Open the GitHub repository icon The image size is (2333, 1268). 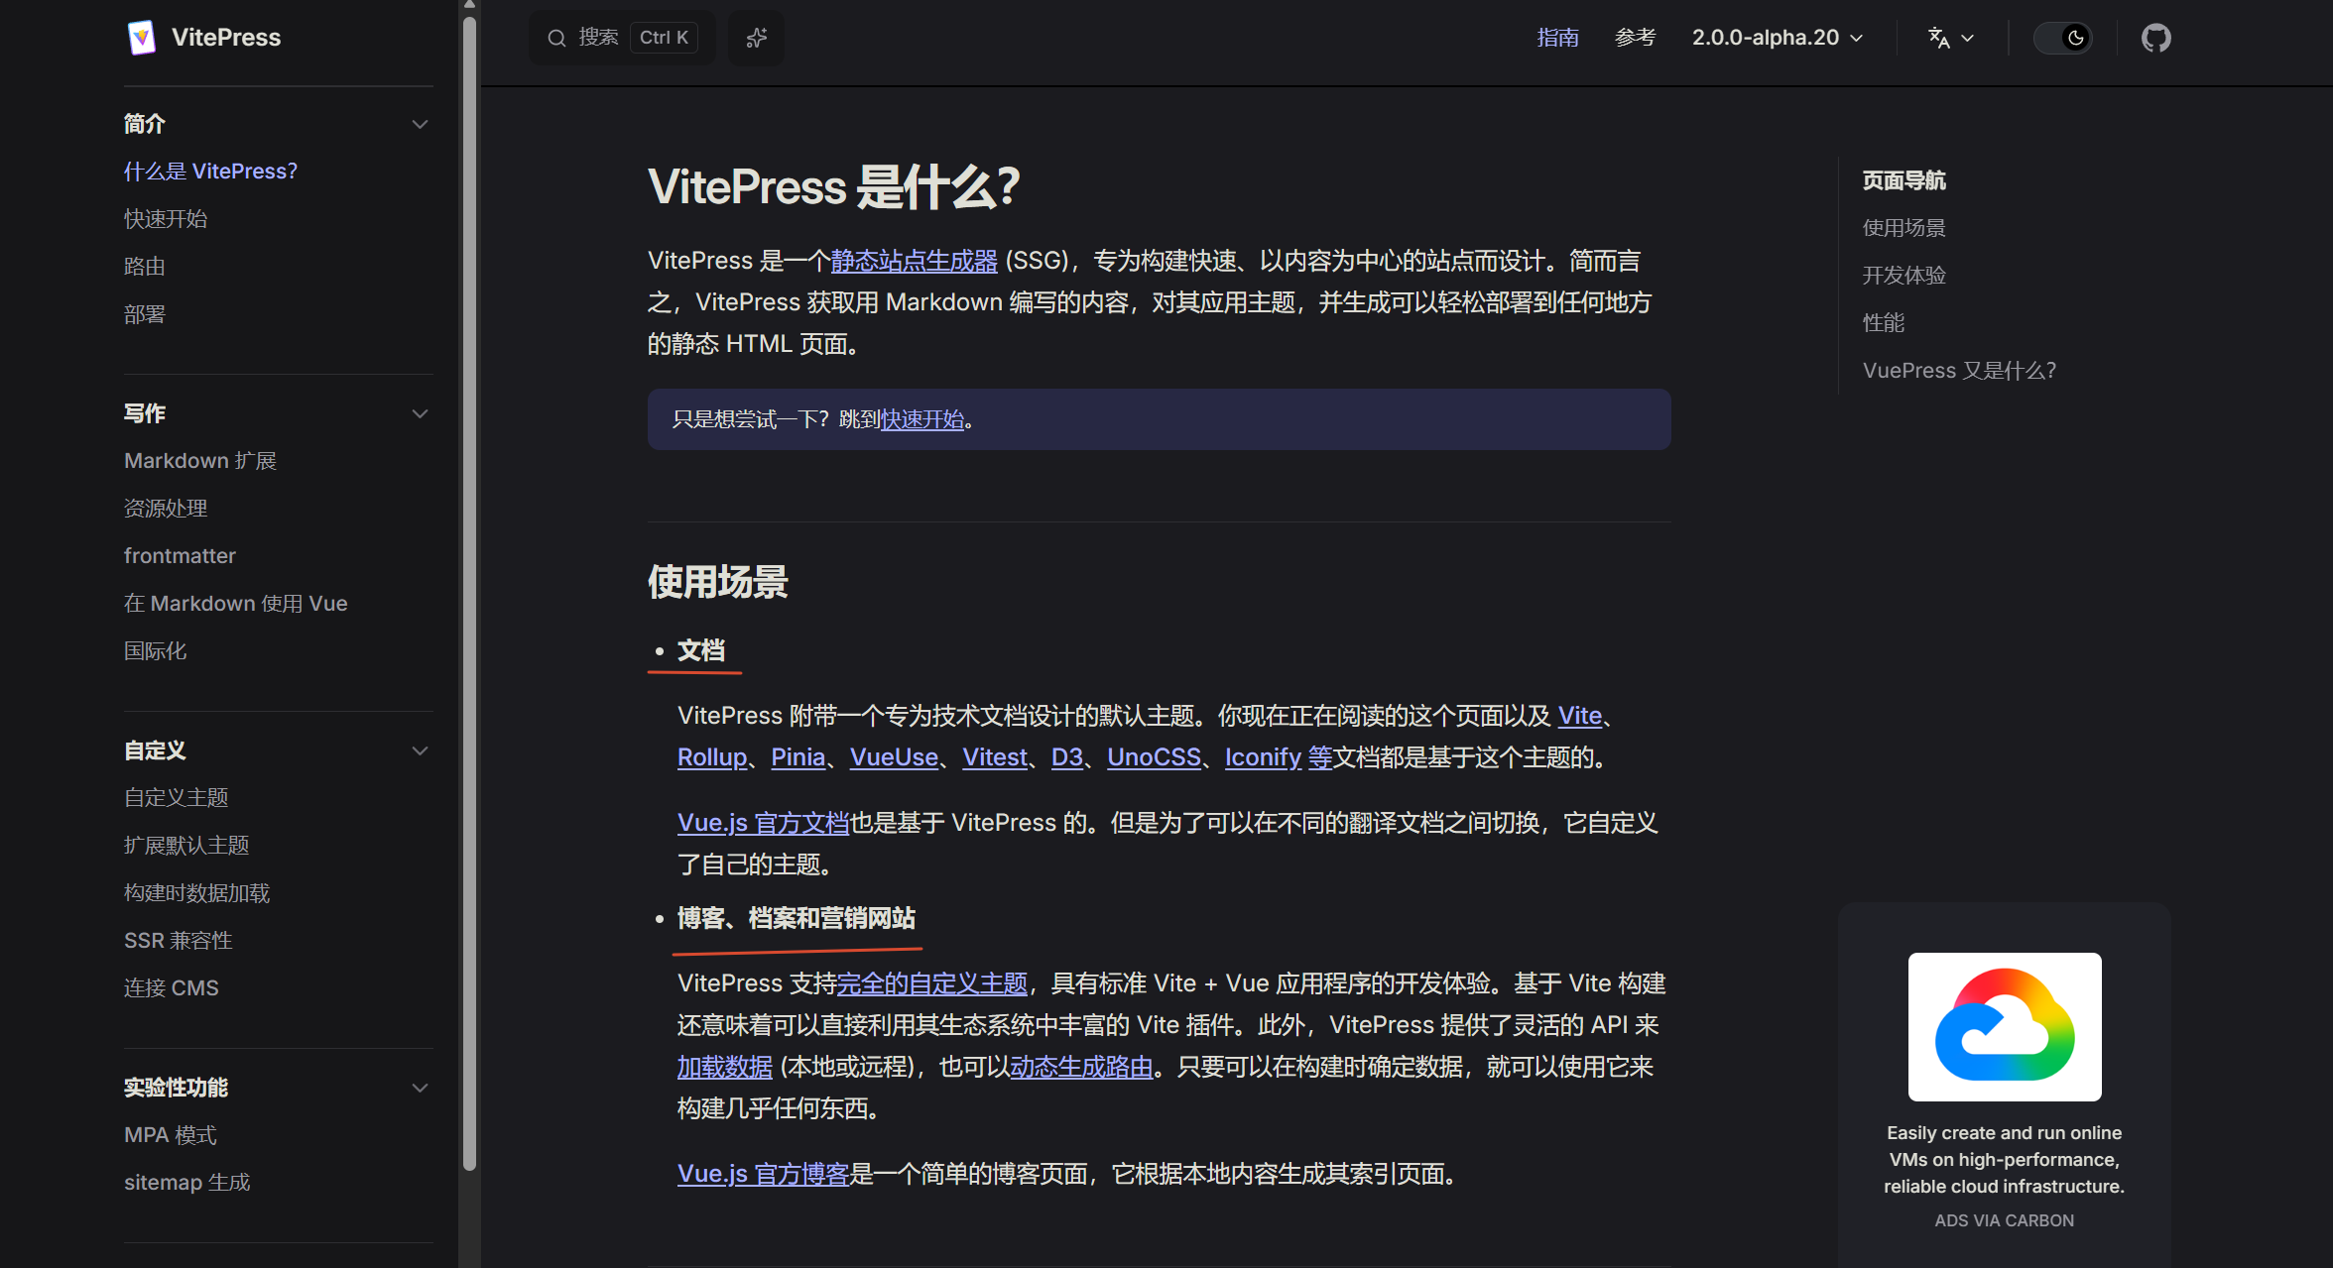pyautogui.click(x=2155, y=38)
